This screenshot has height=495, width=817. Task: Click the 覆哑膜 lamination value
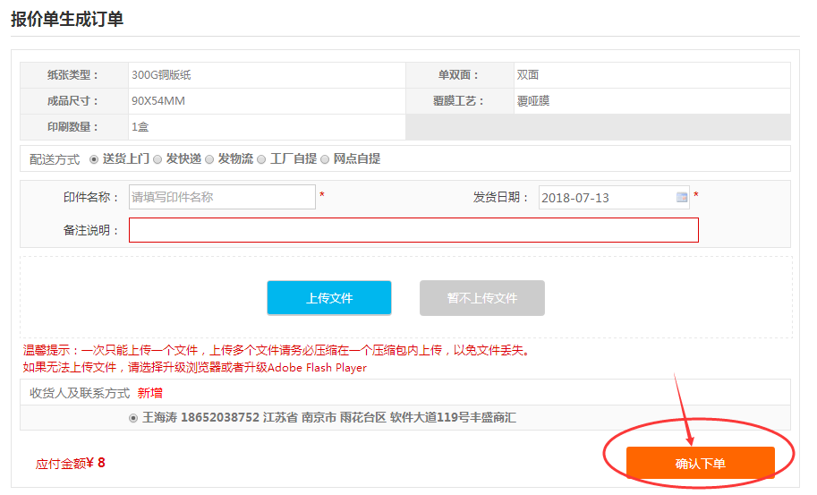click(x=533, y=101)
